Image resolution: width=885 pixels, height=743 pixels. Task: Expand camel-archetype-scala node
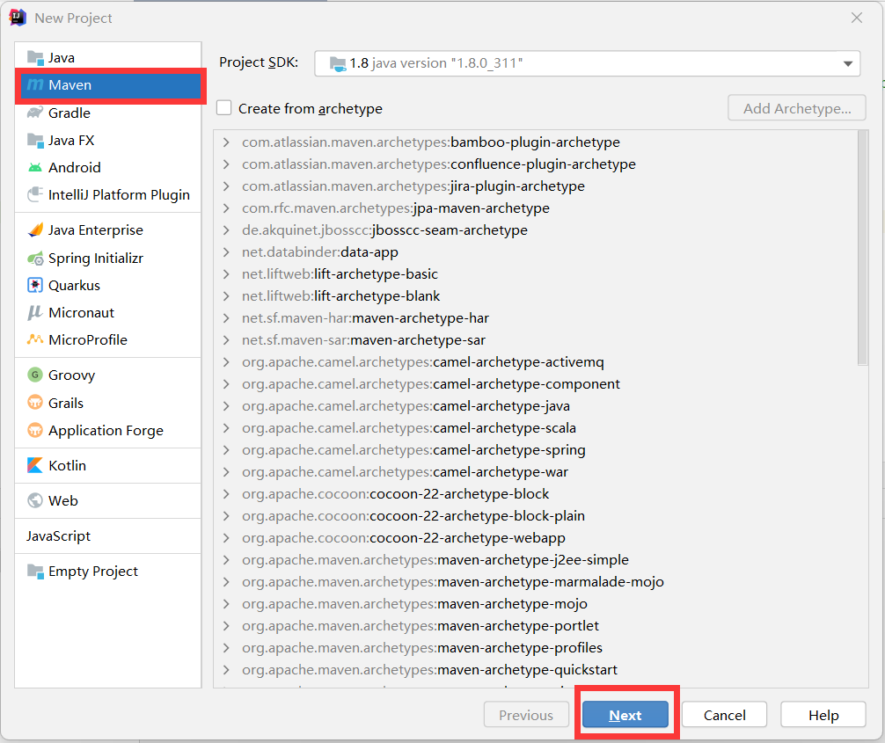click(226, 428)
